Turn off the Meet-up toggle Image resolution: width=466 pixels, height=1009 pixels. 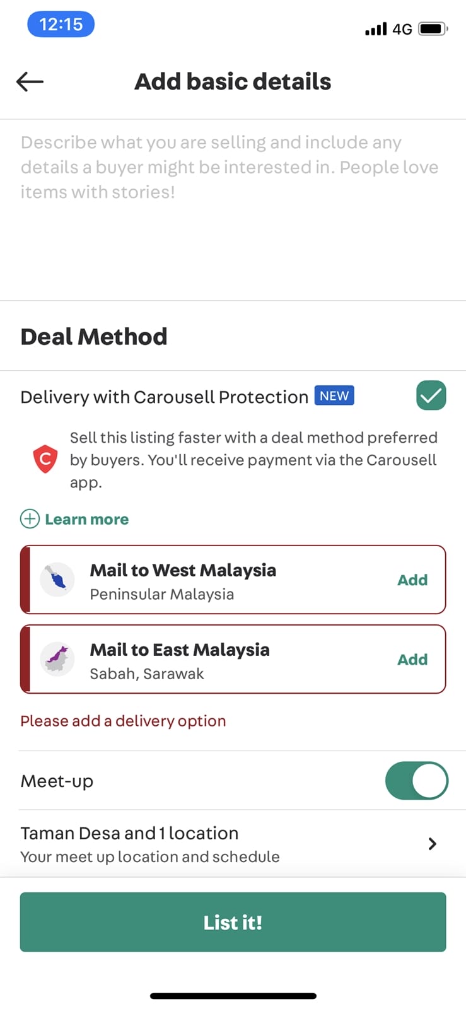coord(417,781)
